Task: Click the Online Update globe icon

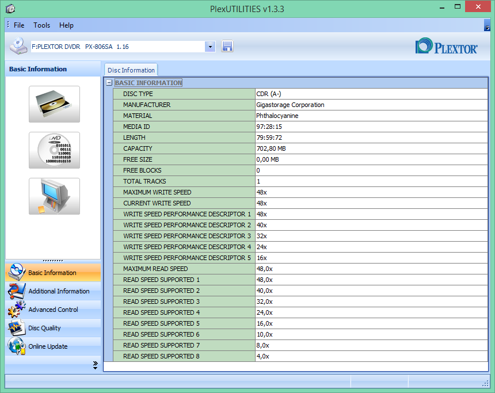Action: pos(17,346)
